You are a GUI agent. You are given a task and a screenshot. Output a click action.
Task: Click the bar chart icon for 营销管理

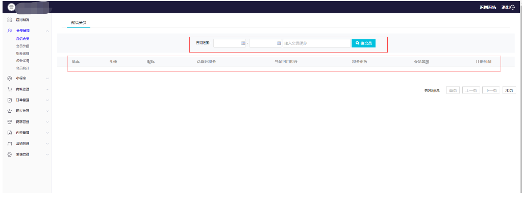(x=10, y=143)
